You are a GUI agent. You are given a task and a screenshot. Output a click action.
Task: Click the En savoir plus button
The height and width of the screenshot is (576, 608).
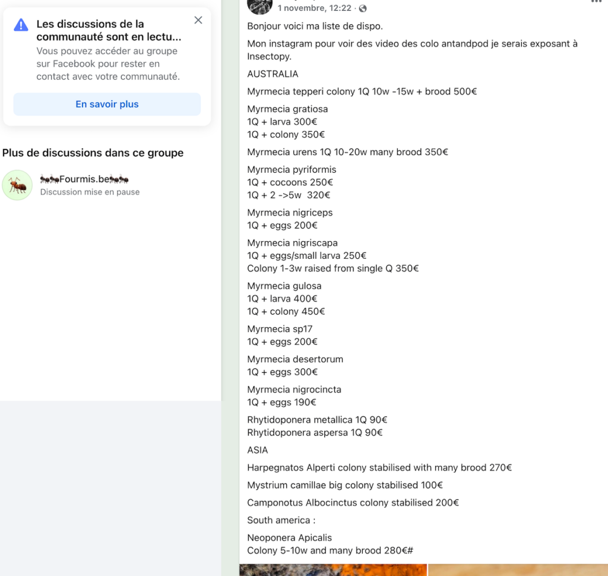[107, 105]
